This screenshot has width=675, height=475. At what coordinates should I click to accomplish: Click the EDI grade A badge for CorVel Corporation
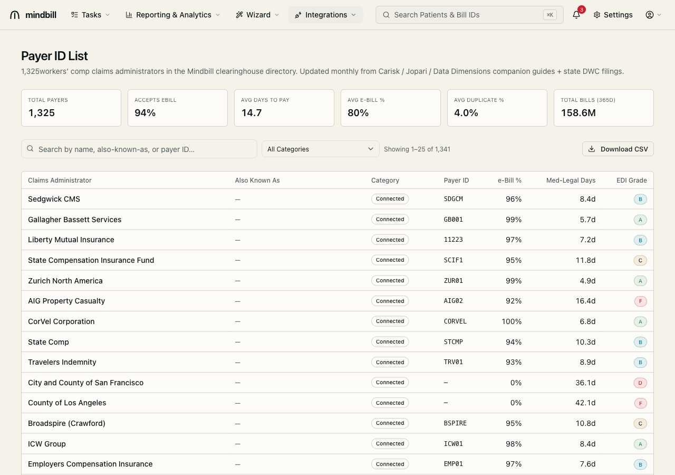pyautogui.click(x=640, y=321)
